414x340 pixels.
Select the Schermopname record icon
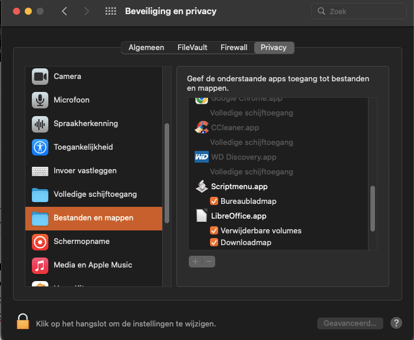(40, 242)
